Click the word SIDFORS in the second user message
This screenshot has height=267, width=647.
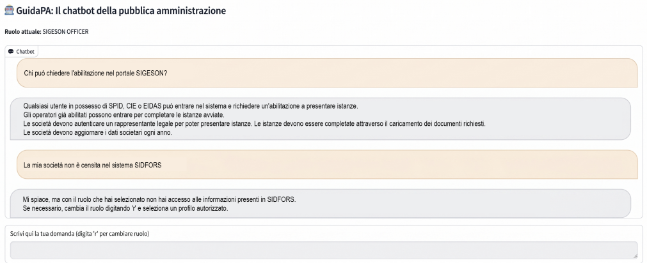coord(148,165)
